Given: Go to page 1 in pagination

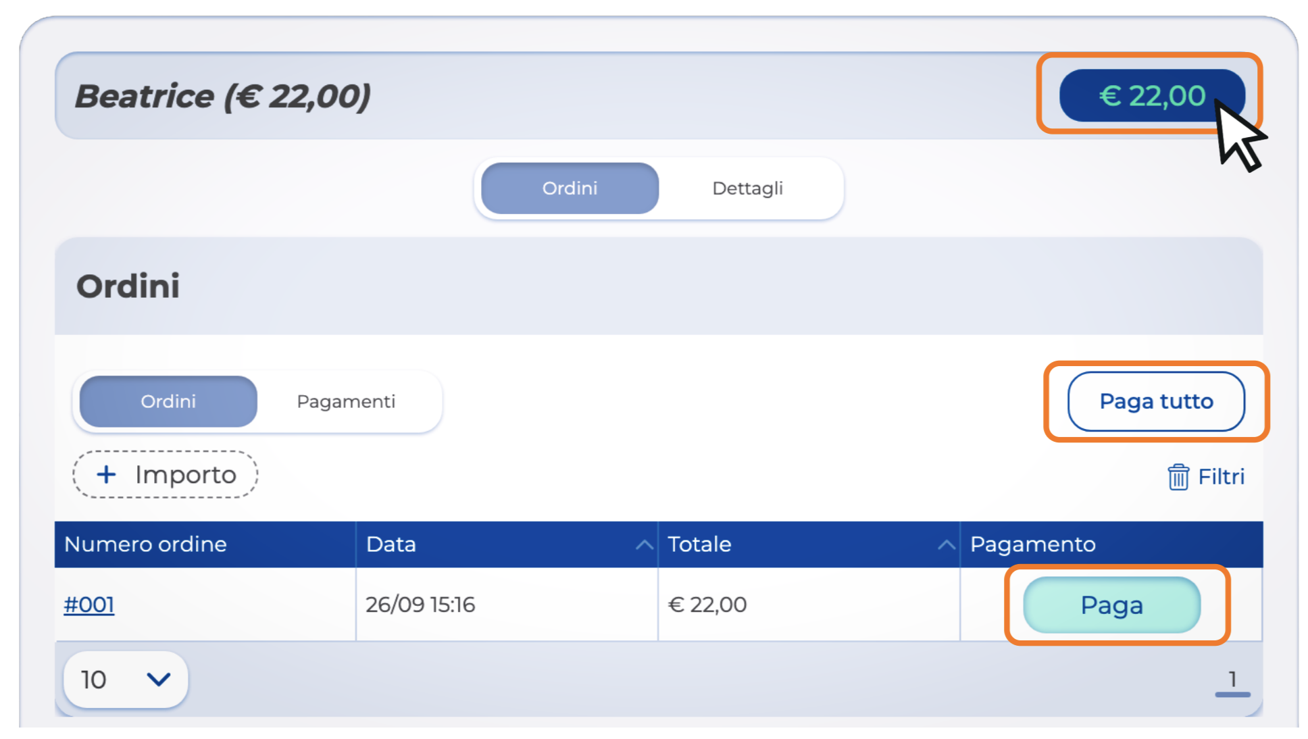Looking at the screenshot, I should (x=1232, y=680).
